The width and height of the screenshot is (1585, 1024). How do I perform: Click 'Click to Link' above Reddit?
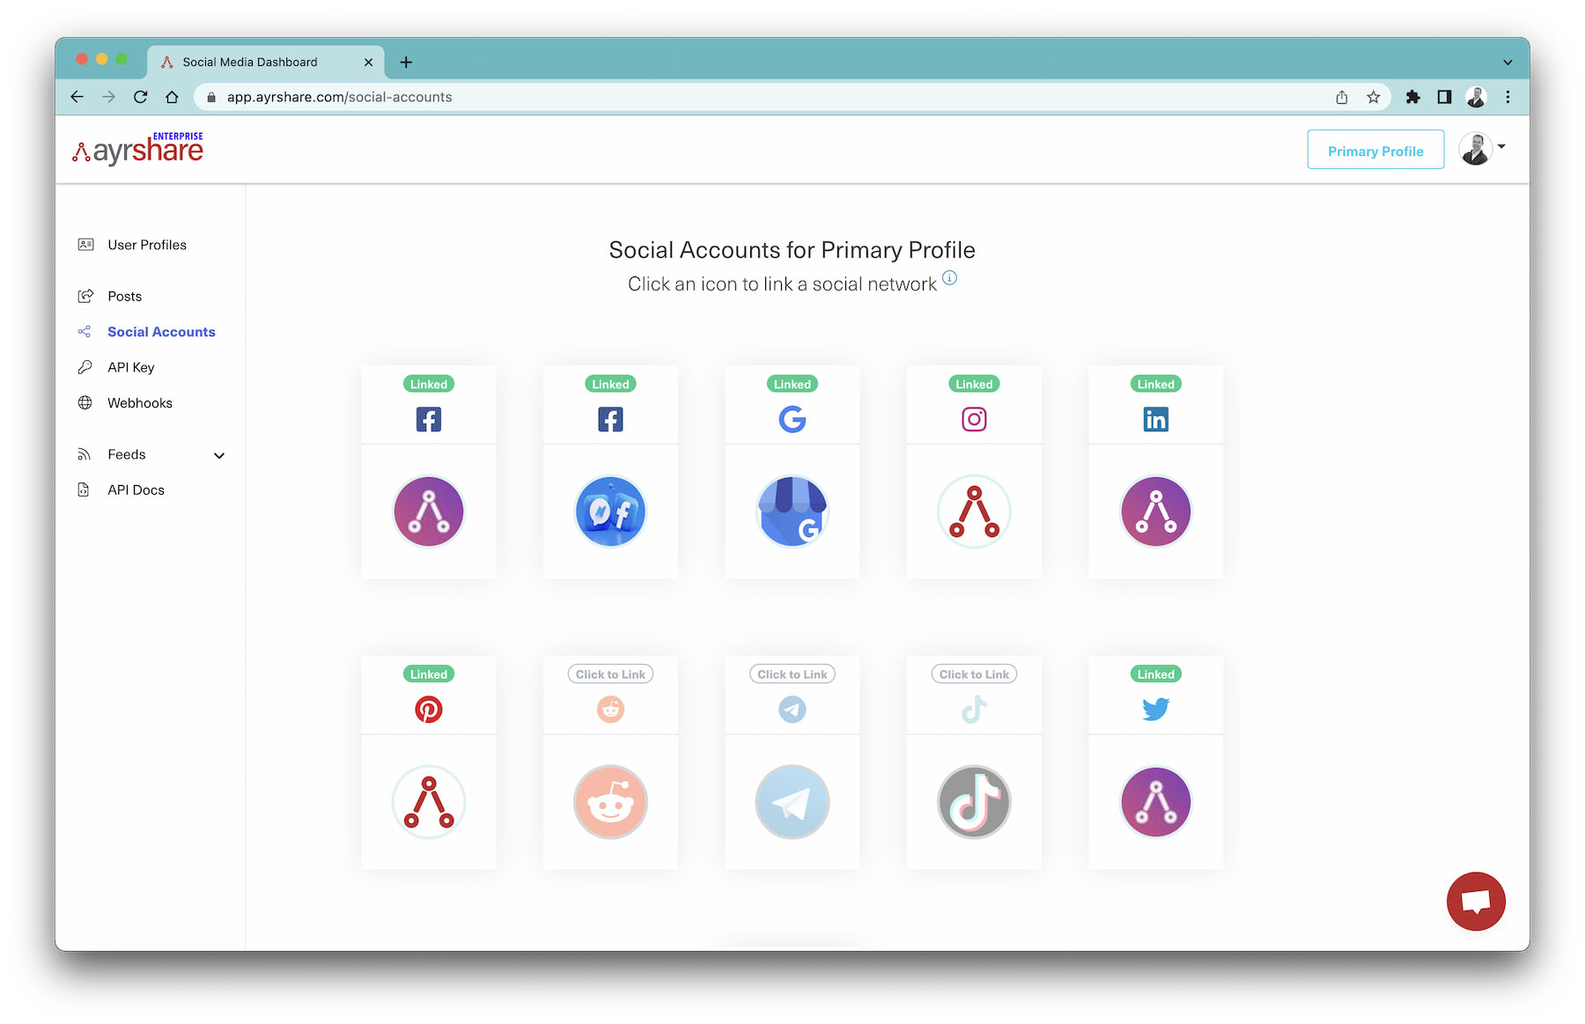click(610, 674)
